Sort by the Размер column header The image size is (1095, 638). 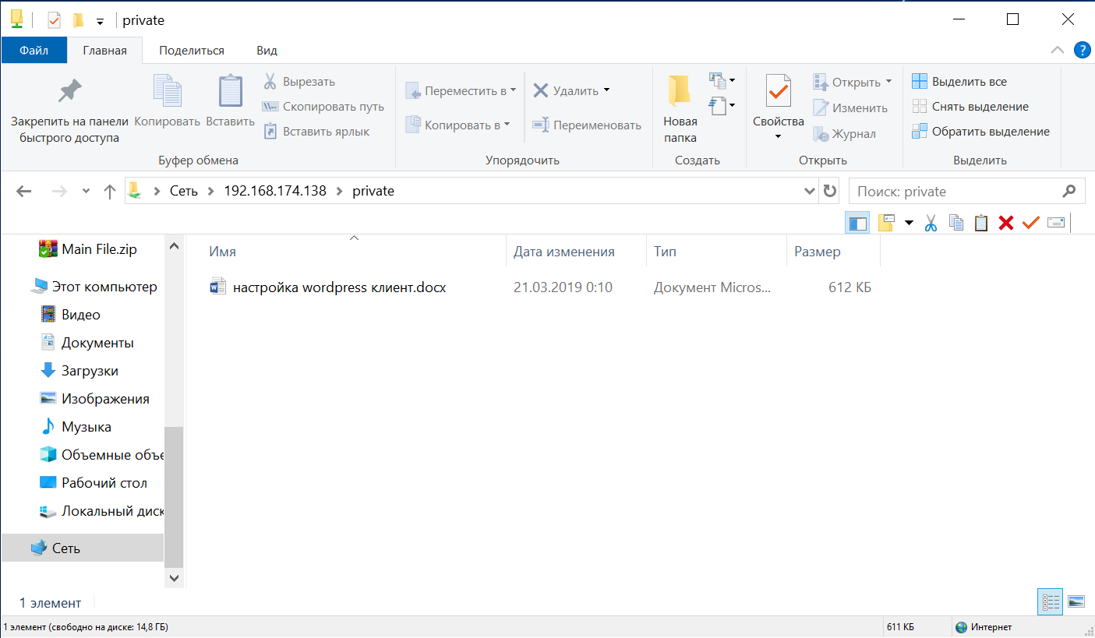[x=818, y=252]
